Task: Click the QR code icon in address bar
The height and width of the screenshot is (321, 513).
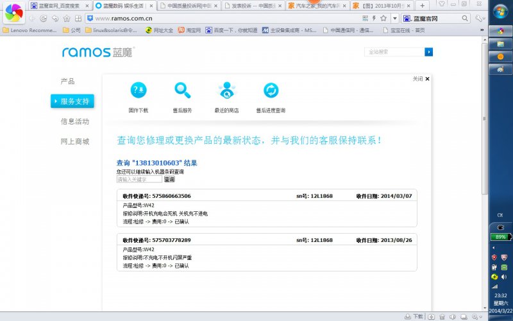Action: [x=366, y=19]
